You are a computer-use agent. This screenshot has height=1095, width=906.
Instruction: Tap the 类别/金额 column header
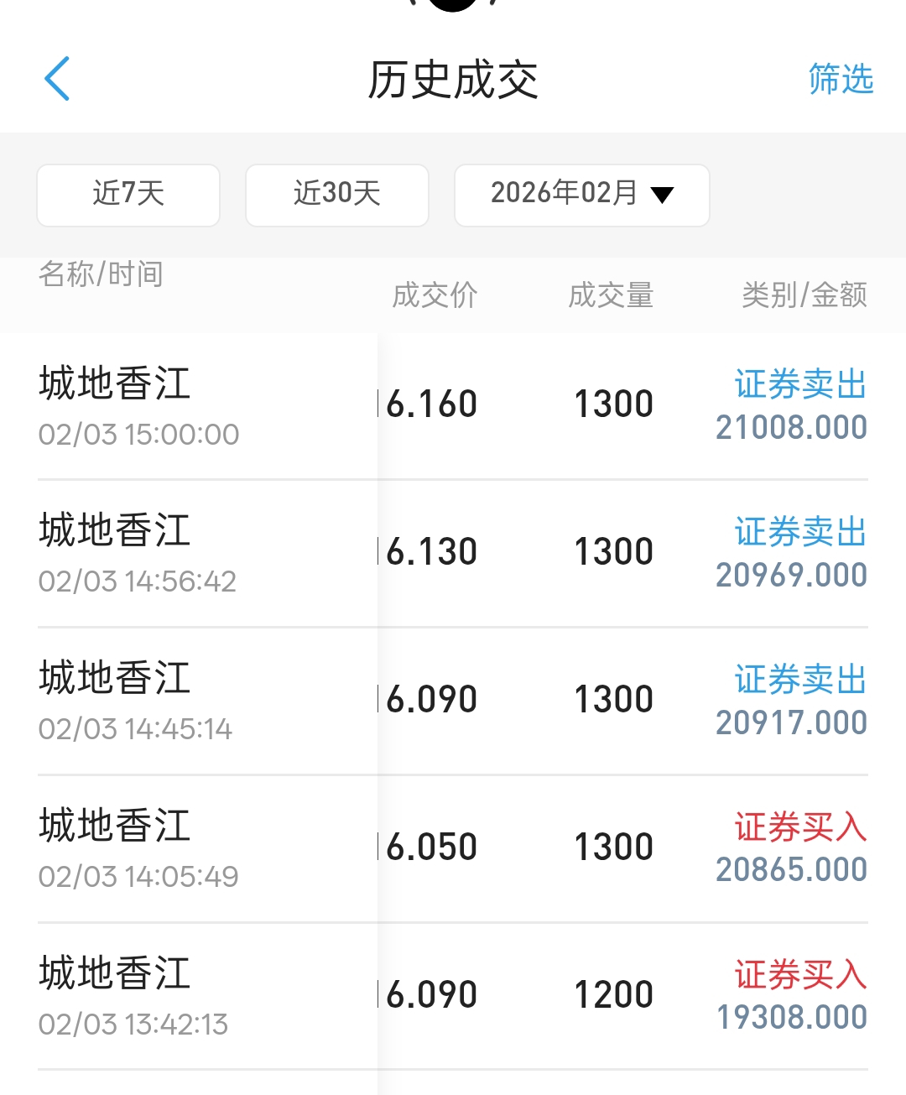[x=804, y=295]
